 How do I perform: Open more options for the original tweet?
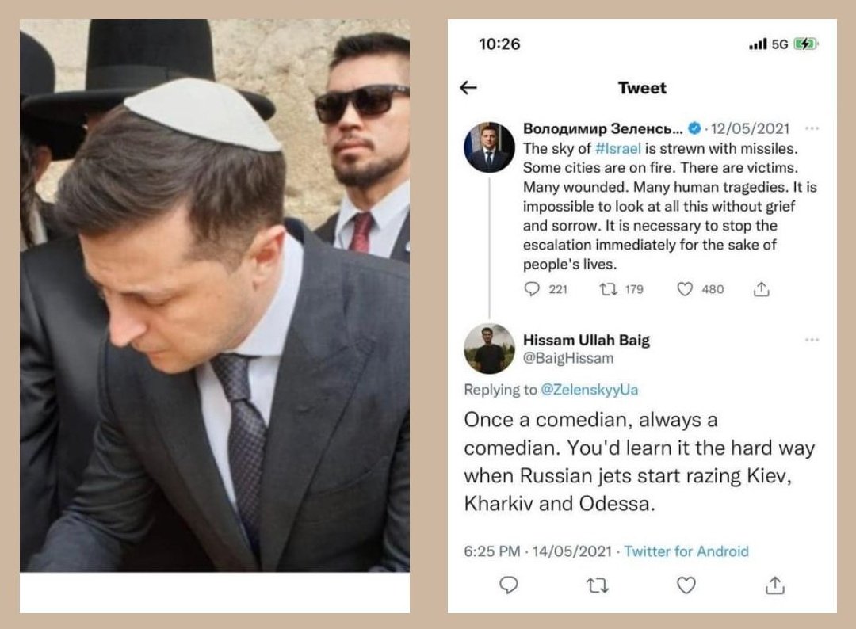[x=812, y=128]
